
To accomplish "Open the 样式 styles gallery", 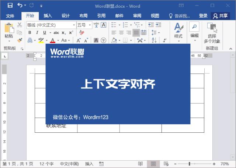I will (178, 32).
